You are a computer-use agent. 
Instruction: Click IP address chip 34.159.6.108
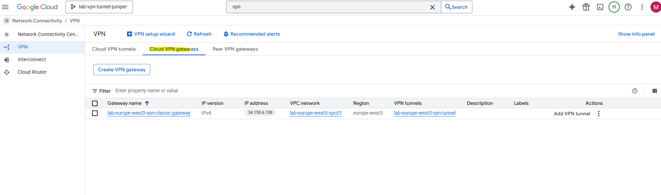tap(260, 113)
